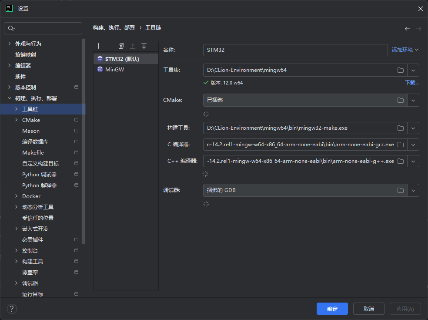Screen dimensions: 428x320
Task: Select 按键映射 settings page
Action: click(26, 55)
